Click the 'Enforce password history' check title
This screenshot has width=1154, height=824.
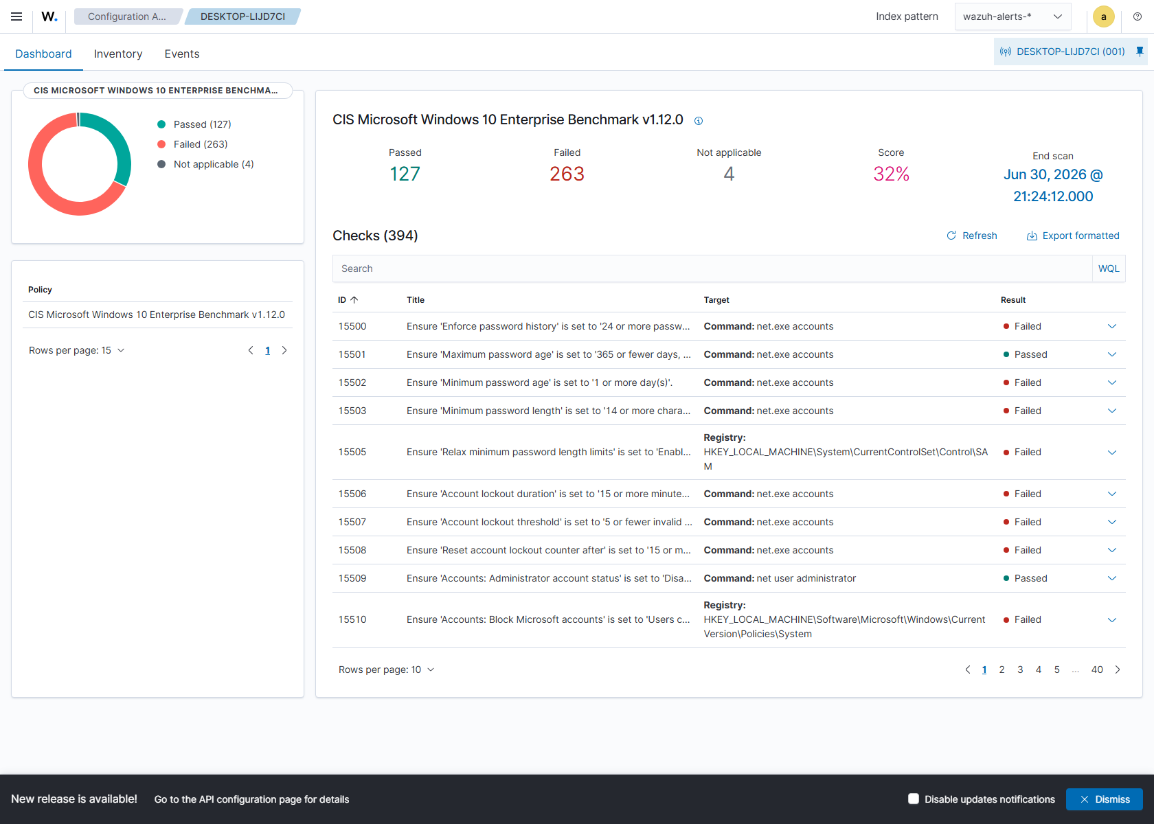pos(548,326)
